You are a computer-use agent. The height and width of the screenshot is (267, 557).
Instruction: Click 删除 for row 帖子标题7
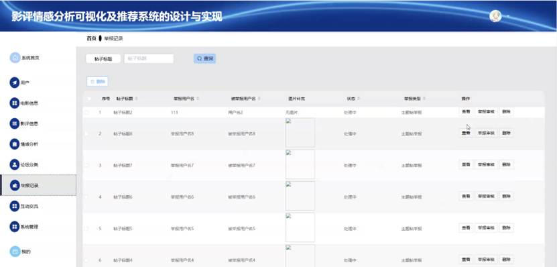(506, 164)
